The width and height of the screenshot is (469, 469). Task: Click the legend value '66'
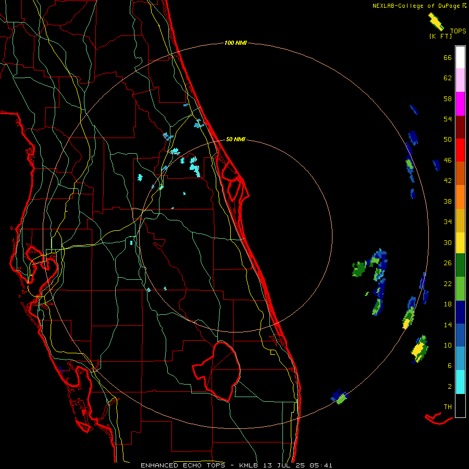pos(448,58)
